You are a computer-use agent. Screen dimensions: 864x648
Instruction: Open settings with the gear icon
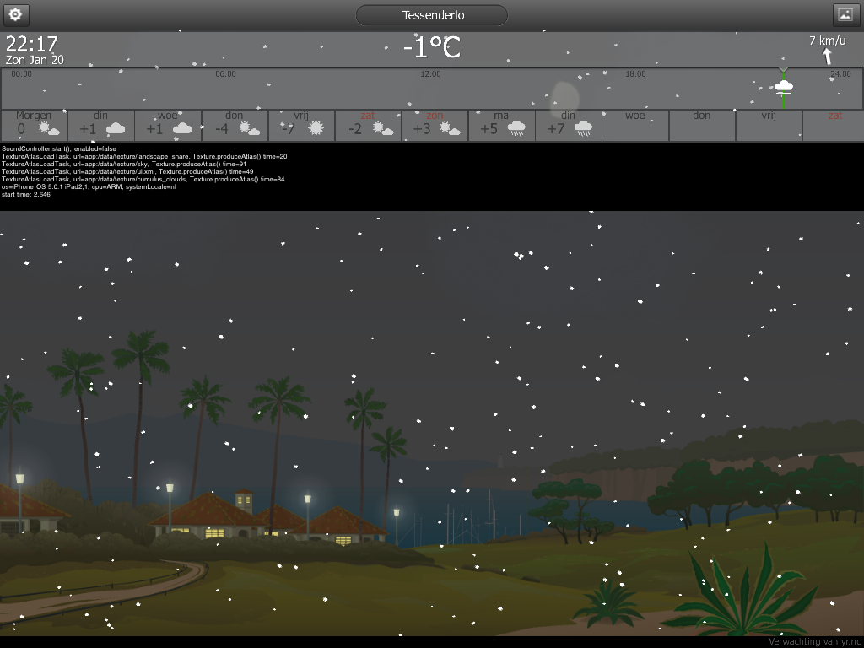[16, 14]
